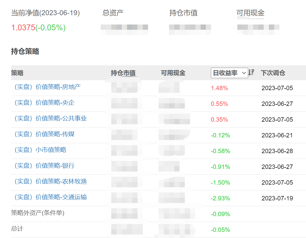Open strategy 价值策略-交通运输
306x238 pixels.
pos(51,197)
